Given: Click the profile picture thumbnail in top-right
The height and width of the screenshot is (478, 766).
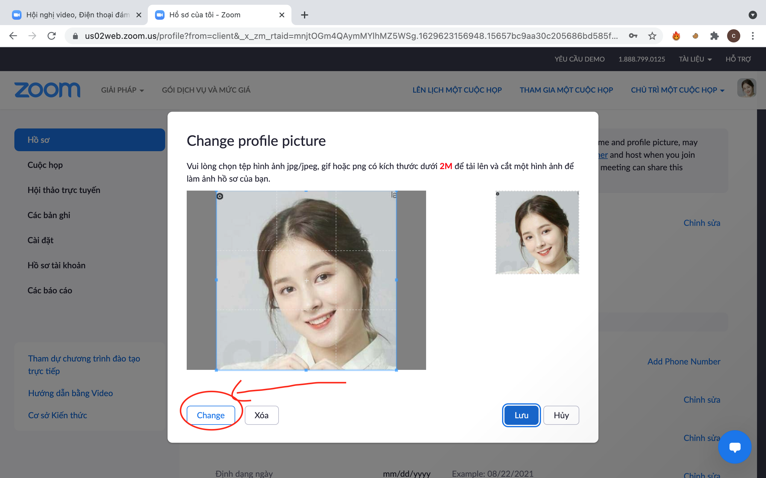Looking at the screenshot, I should [x=747, y=89].
